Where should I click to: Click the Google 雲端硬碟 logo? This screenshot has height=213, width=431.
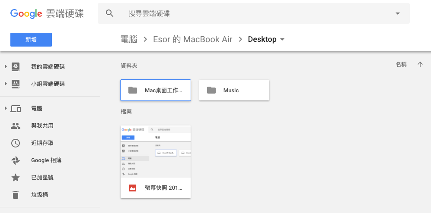[47, 13]
